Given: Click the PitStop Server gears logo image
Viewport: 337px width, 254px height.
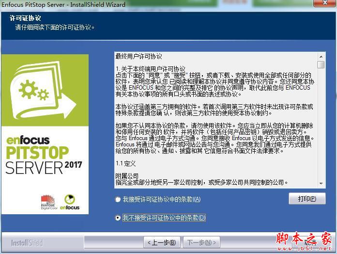Looking at the screenshot, I should pyautogui.click(x=45, y=90).
